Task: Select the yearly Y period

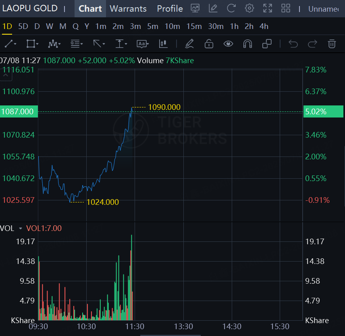Action: 87,26
